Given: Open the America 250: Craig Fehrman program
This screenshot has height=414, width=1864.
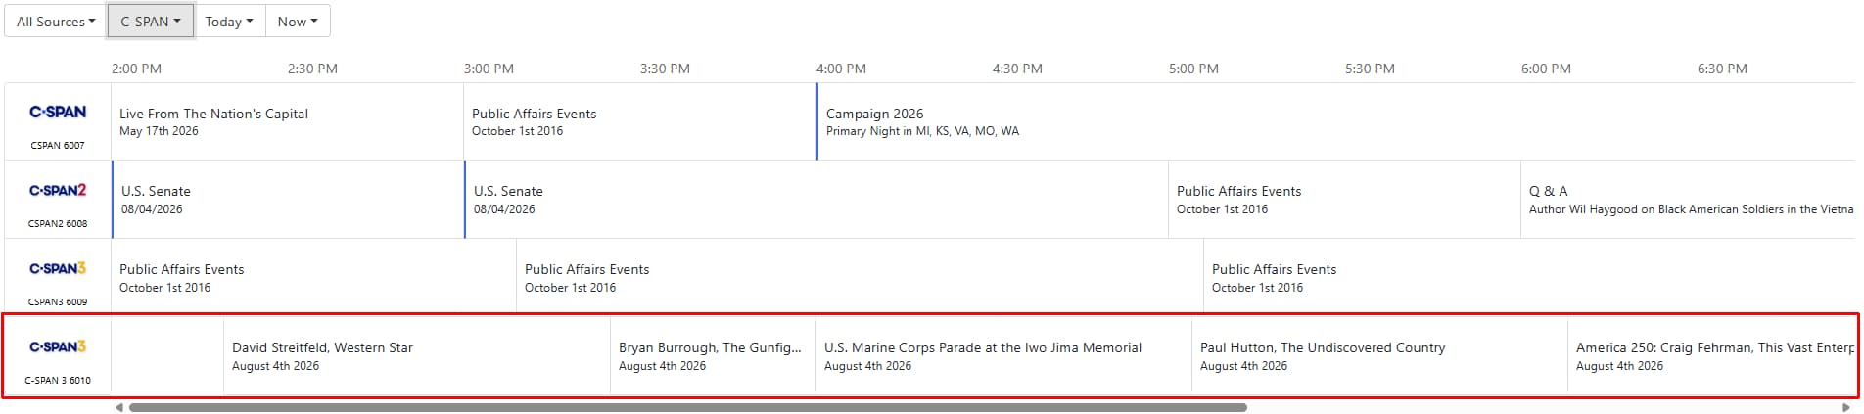Looking at the screenshot, I should (x=1711, y=356).
